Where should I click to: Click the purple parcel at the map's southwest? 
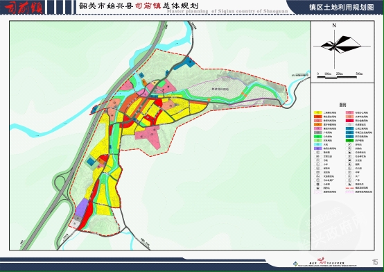click(82, 207)
